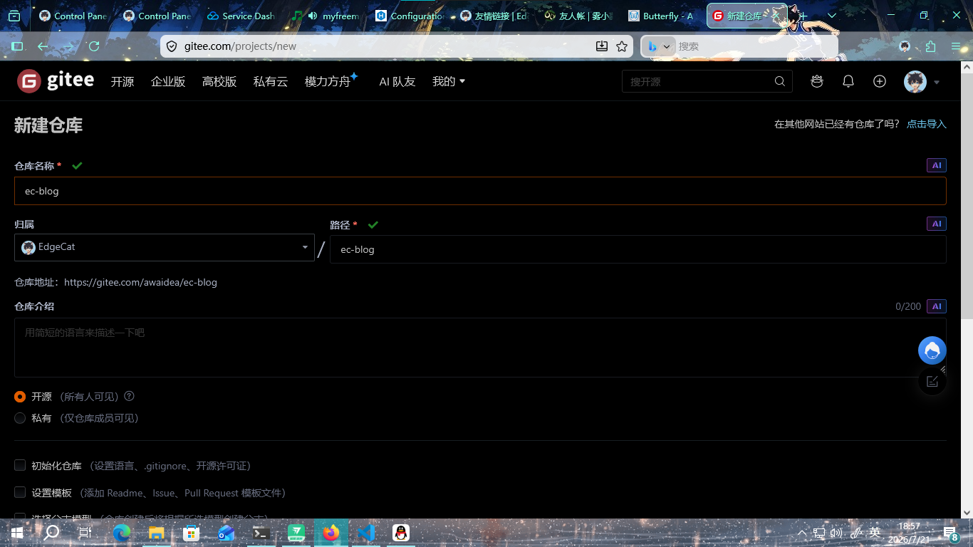Expand the 我的 menu in navigation
973x547 pixels.
pos(449,81)
